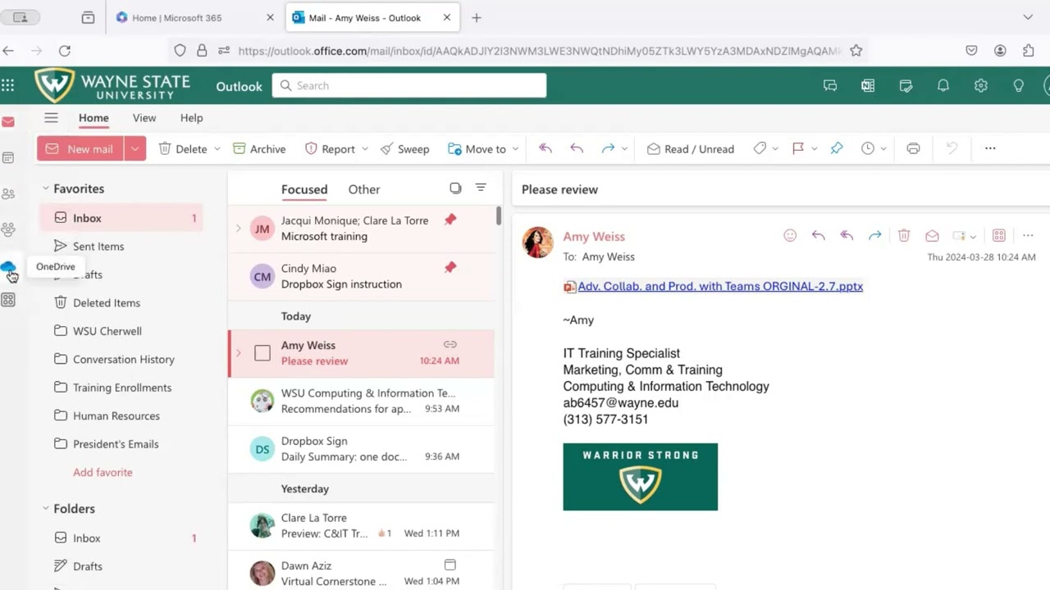
Task: Click the Forward arrow in ribbon
Action: pyautogui.click(x=608, y=148)
